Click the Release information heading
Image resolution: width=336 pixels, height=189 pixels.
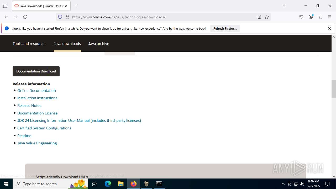point(31,84)
